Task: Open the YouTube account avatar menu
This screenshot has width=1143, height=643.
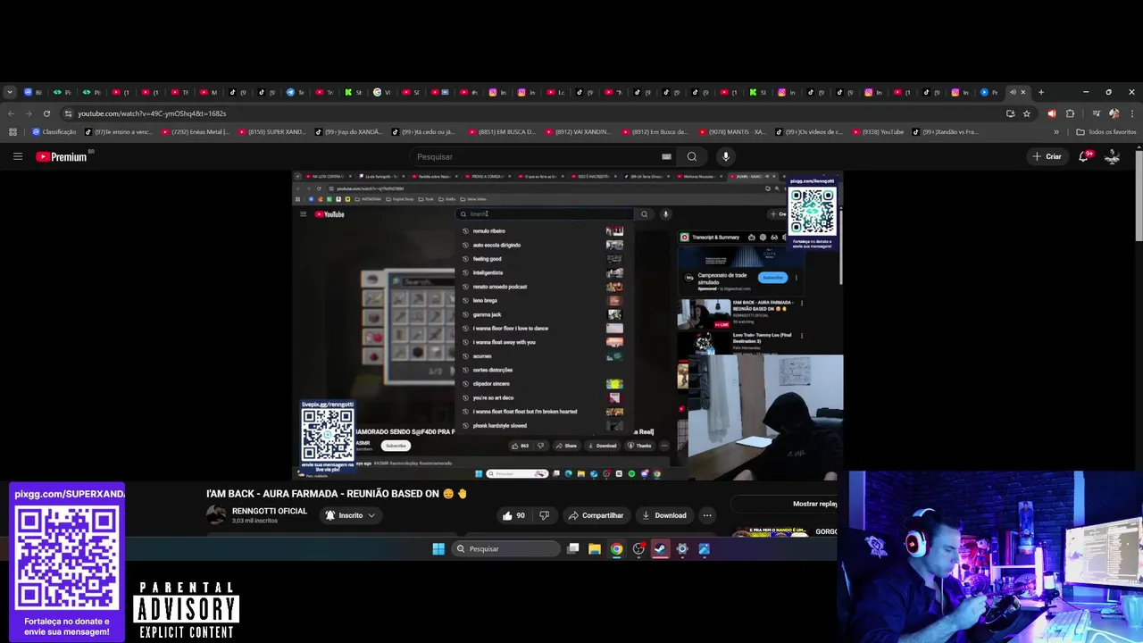Action: (x=1113, y=156)
